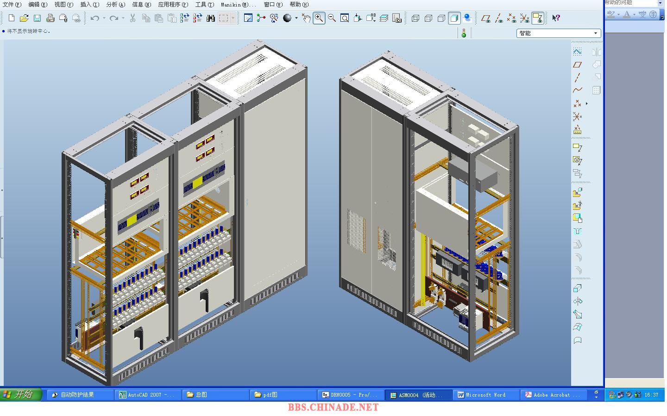This screenshot has height=416, width=667.
Task: Click the context help arrow-question icon
Action: (x=556, y=18)
